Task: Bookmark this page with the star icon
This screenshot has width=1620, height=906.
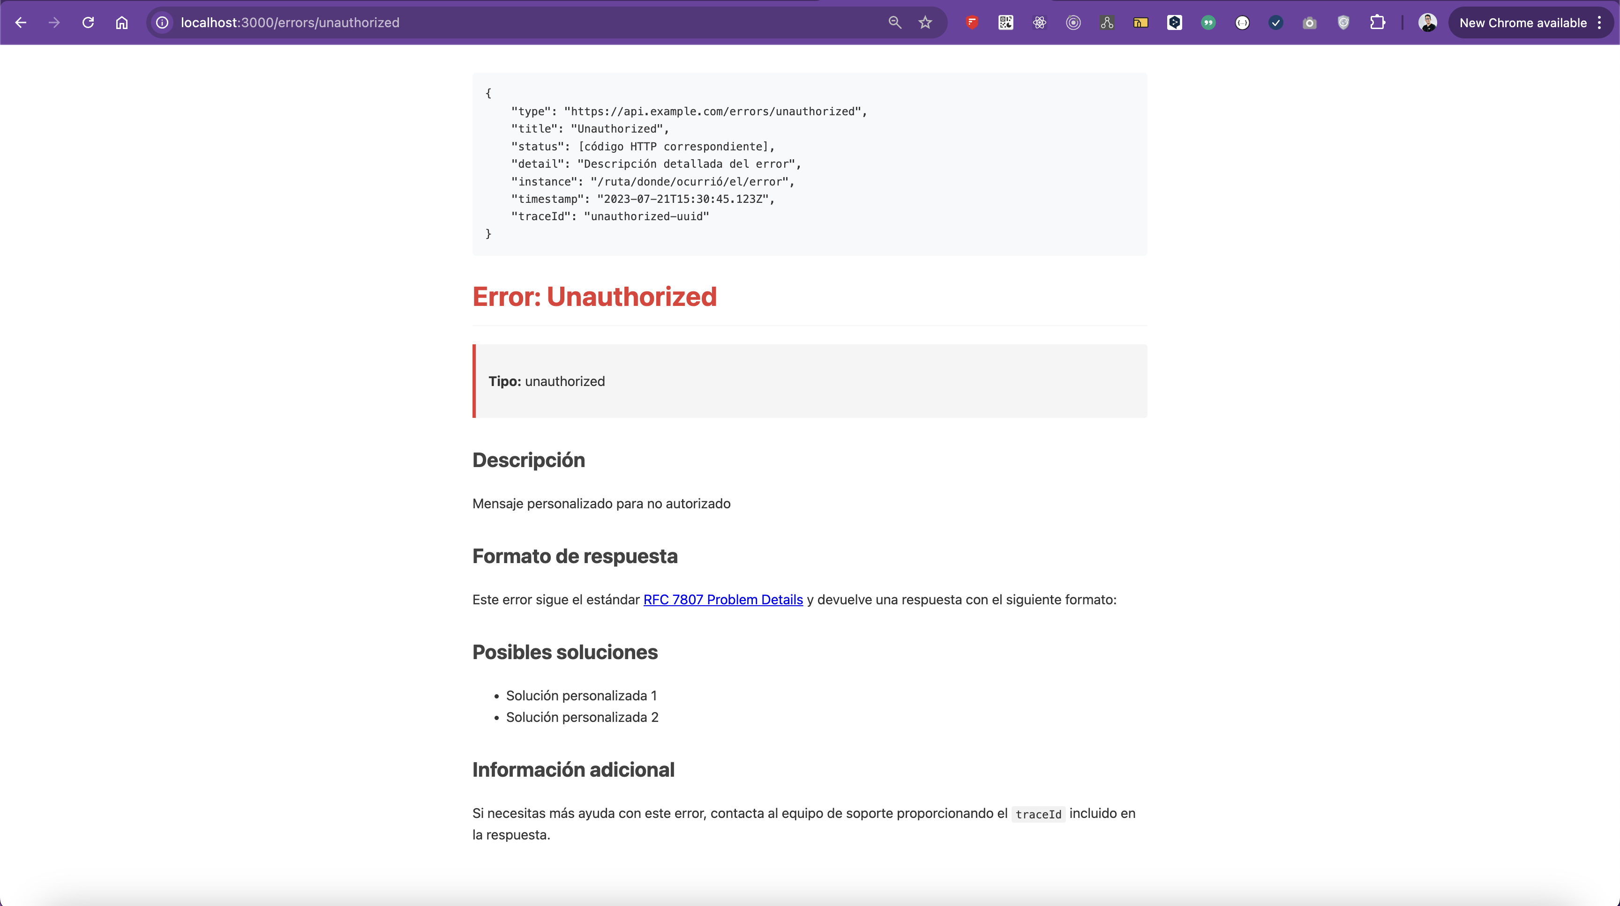Action: (925, 22)
